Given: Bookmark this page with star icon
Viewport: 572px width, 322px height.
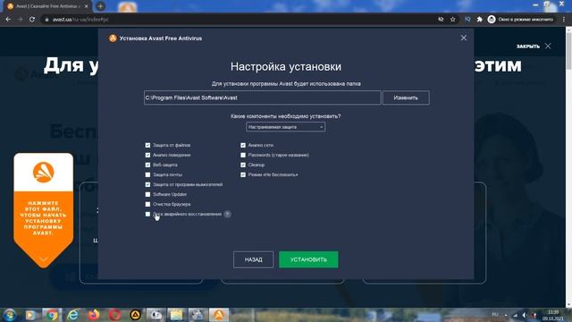Looking at the screenshot, I should pyautogui.click(x=453, y=20).
